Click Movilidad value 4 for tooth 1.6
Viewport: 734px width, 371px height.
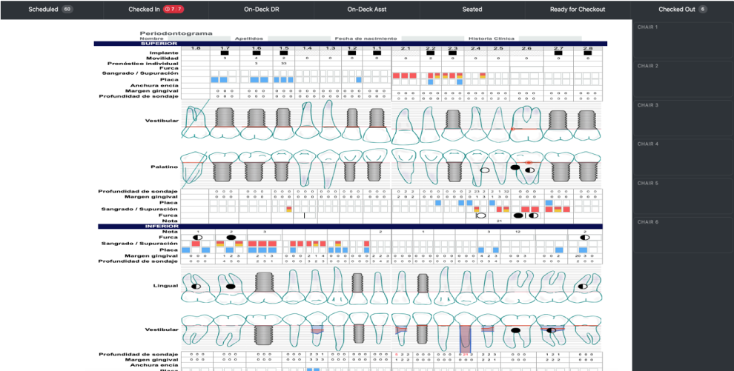(x=256, y=59)
